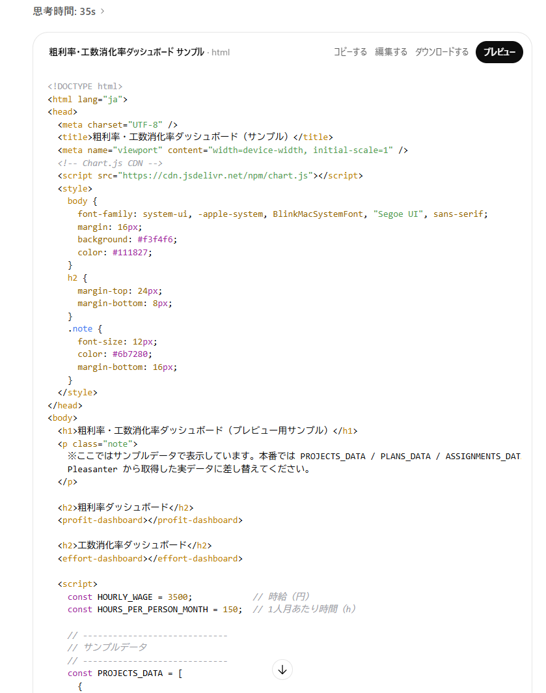
Task: Click the <!DOCTYPE html> line
Action: point(85,86)
